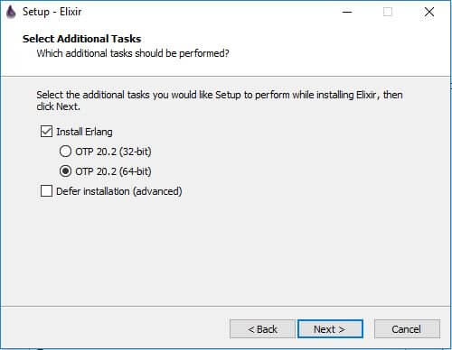The height and width of the screenshot is (350, 452).
Task: Click the Elixir drop icon in title bar
Action: click(11, 12)
